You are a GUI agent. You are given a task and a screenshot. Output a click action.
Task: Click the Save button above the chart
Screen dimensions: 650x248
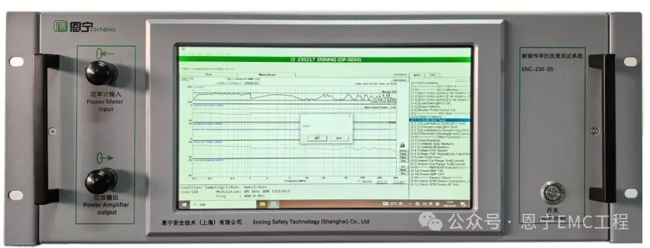click(x=221, y=83)
